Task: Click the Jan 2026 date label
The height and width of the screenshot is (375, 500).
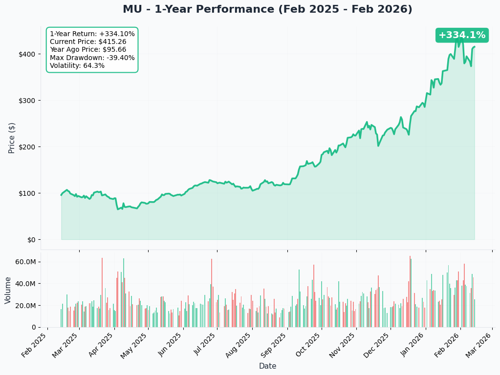Action: click(413, 345)
